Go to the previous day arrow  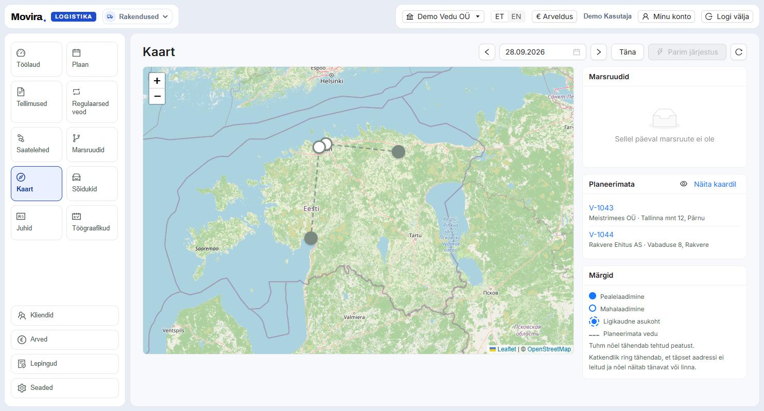(x=487, y=52)
